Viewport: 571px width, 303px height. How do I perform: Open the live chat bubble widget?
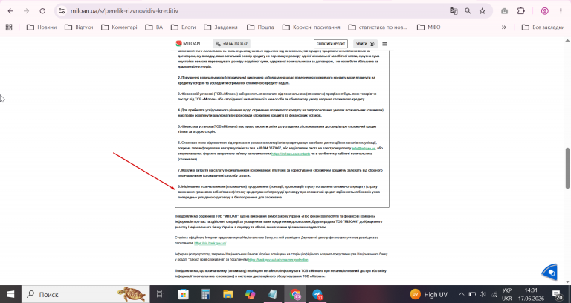(x=550, y=273)
